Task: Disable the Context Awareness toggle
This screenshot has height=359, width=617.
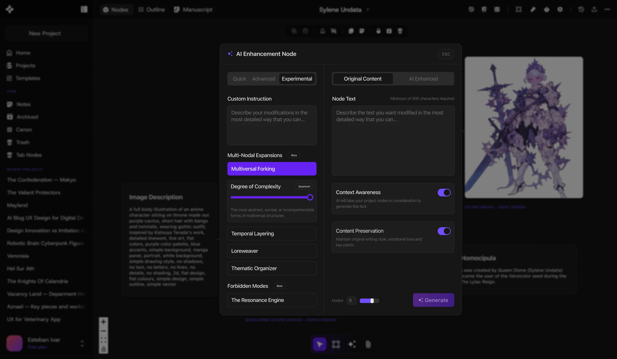Action: [x=444, y=192]
